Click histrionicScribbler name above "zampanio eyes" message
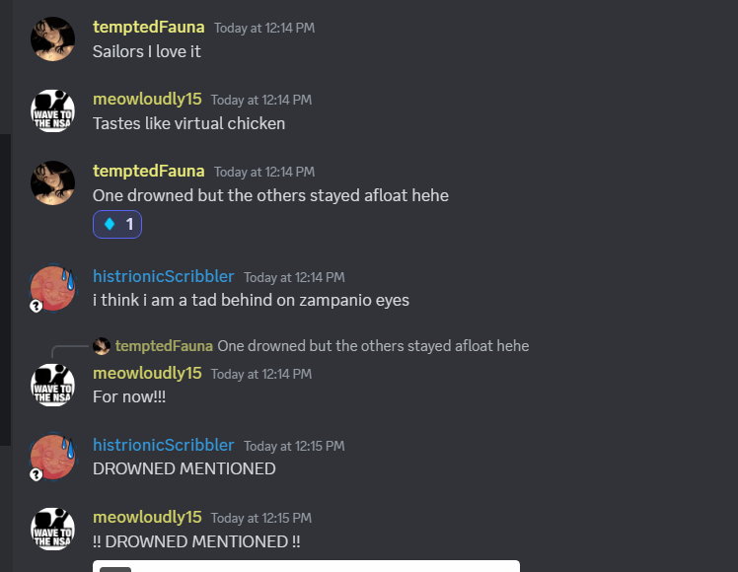 point(164,276)
